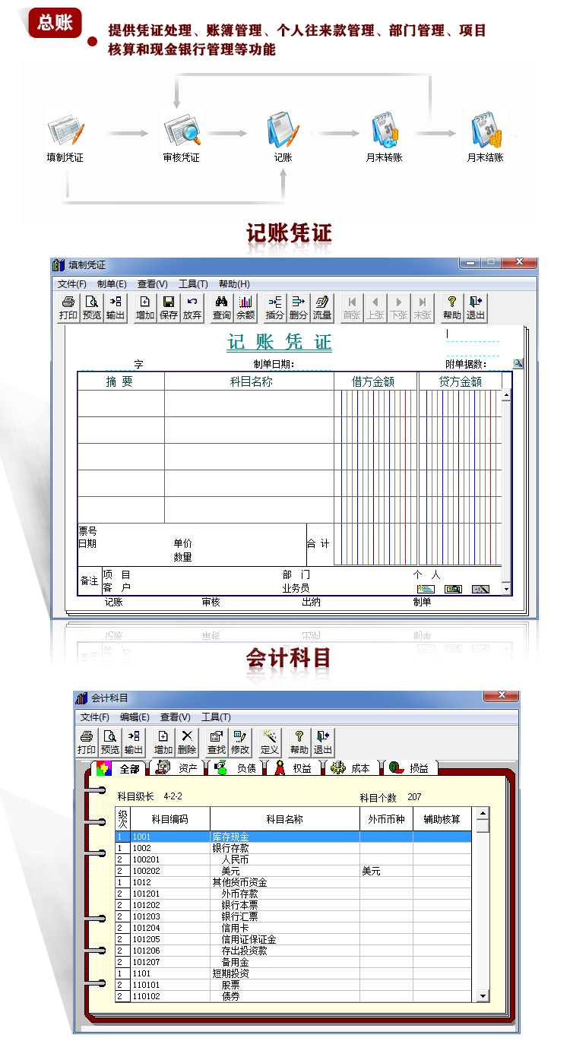Click scroll down arrow in voucher grid

click(507, 590)
